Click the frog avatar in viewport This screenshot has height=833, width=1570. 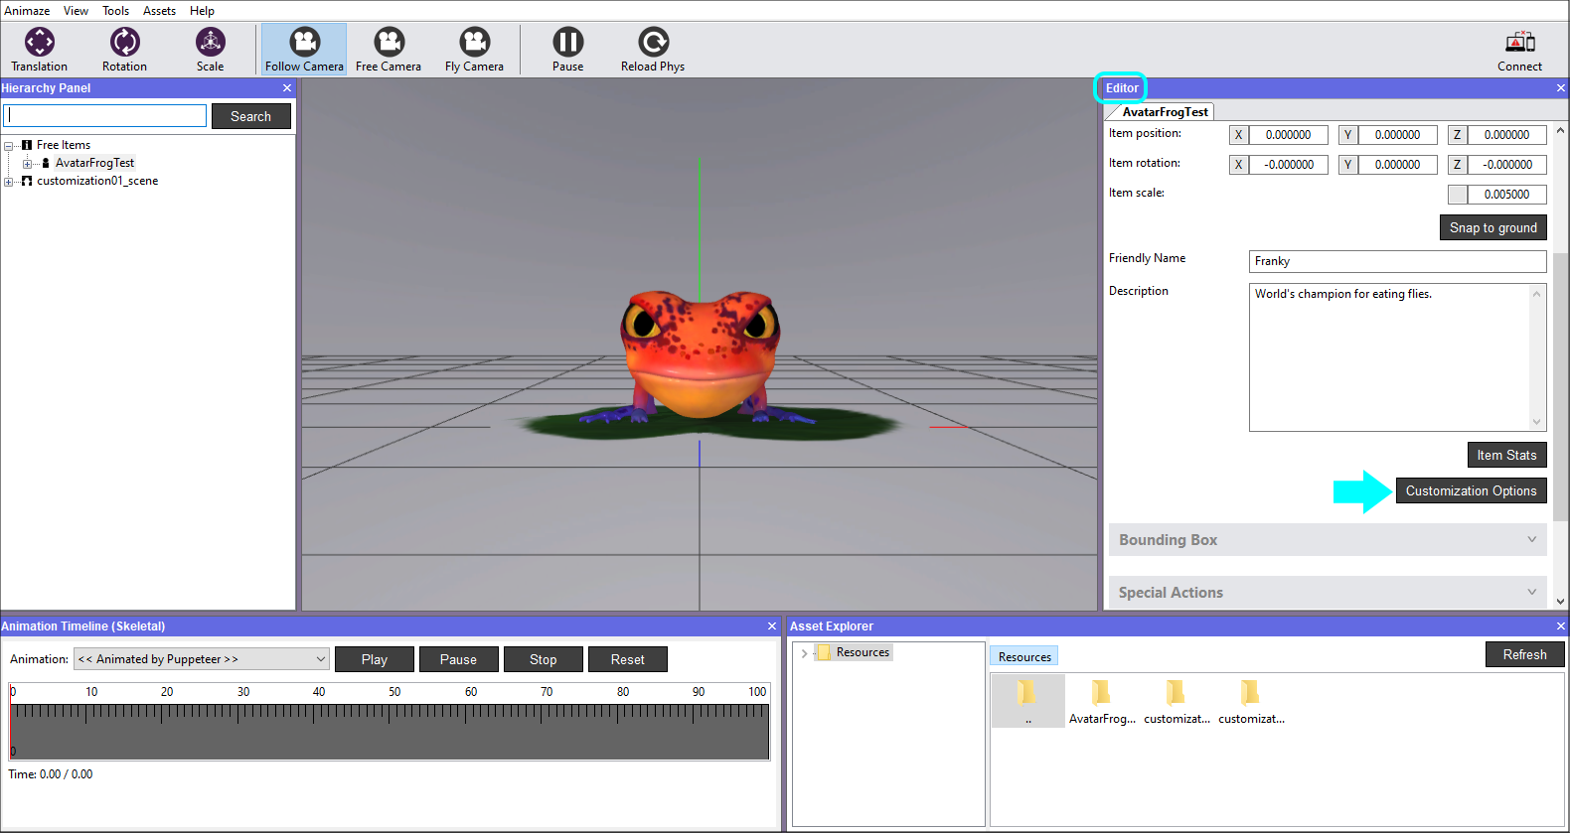click(700, 357)
